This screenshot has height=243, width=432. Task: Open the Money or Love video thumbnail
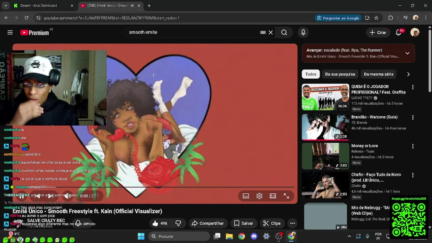(325, 156)
